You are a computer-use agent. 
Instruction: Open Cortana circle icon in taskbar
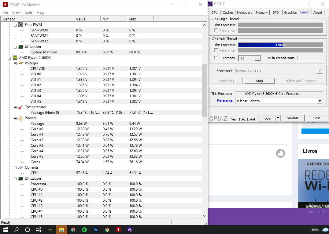tap(28, 230)
